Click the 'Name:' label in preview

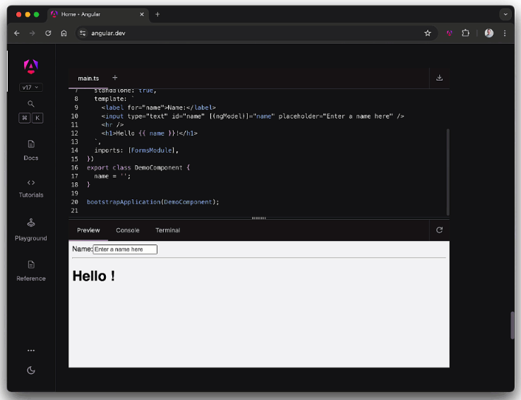[83, 249]
